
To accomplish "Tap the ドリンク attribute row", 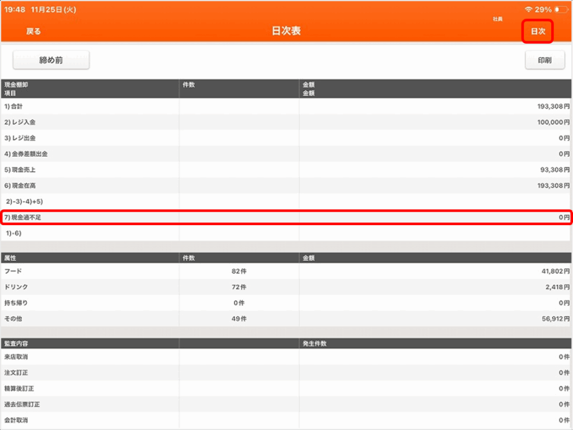I will coord(286,287).
